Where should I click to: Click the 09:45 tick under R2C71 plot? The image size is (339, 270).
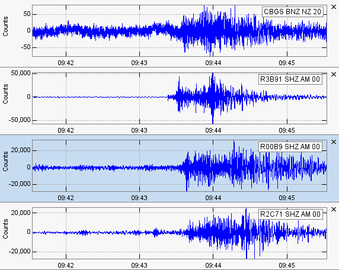(287, 265)
